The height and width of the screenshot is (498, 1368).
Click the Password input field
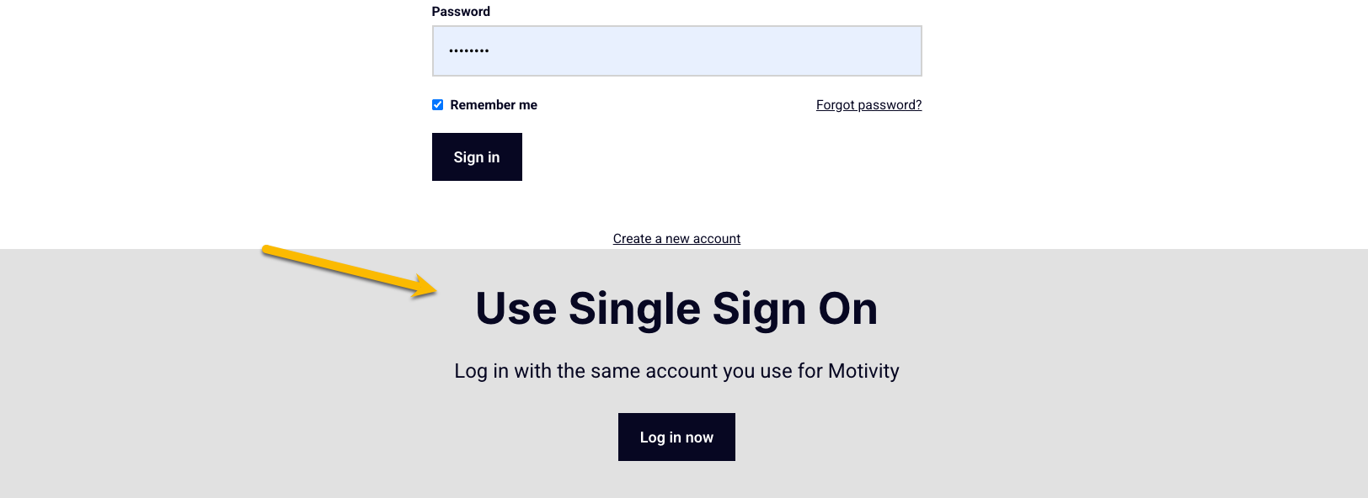click(676, 50)
